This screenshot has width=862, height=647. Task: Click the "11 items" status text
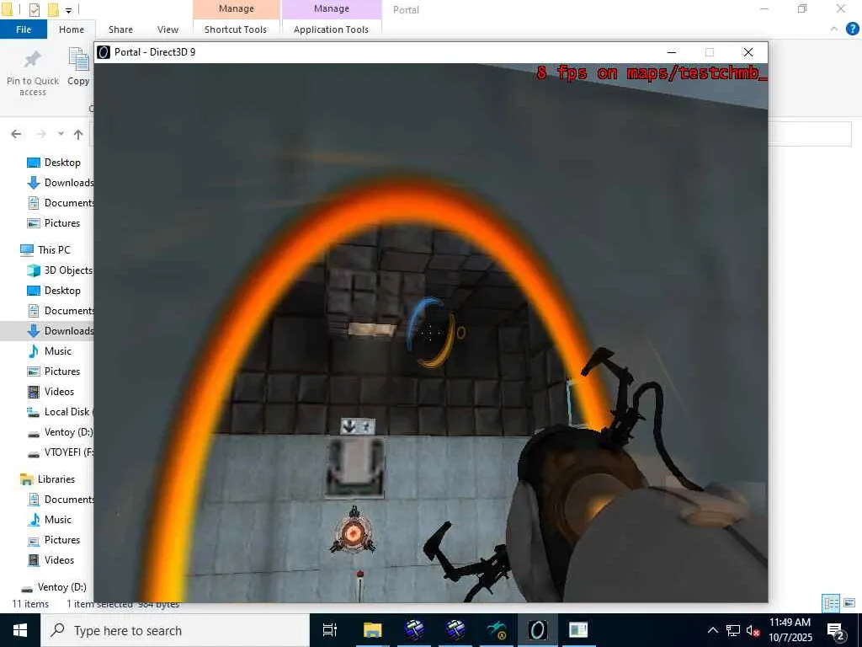coord(30,604)
